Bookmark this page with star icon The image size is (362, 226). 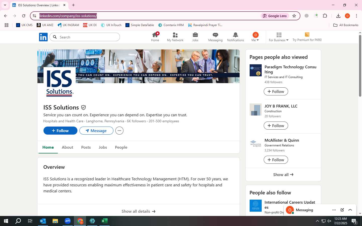tap(294, 16)
